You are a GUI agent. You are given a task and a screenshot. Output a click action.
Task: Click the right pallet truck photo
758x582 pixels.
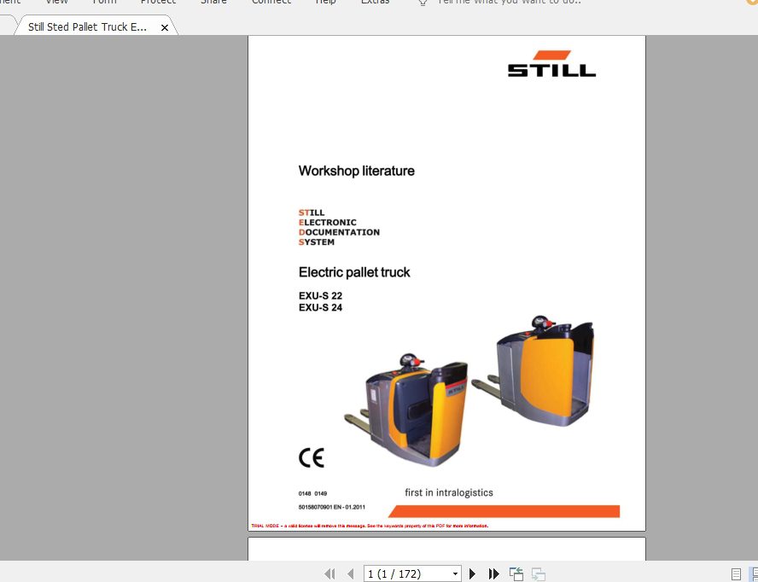[x=533, y=370]
